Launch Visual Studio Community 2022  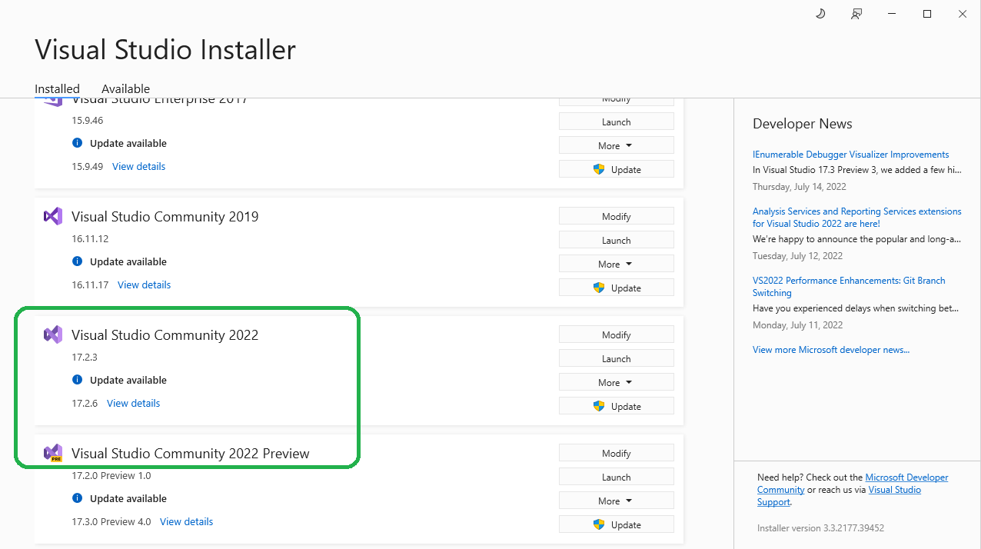pos(617,358)
